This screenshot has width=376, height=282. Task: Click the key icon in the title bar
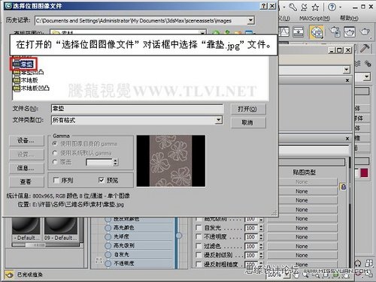[293, 7]
